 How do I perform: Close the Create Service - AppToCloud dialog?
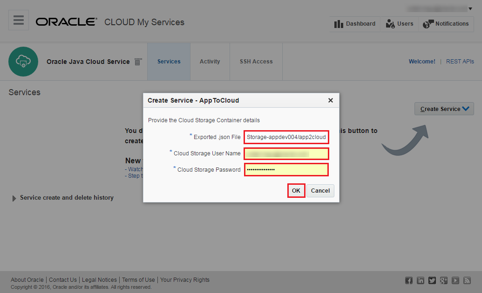pos(331,100)
